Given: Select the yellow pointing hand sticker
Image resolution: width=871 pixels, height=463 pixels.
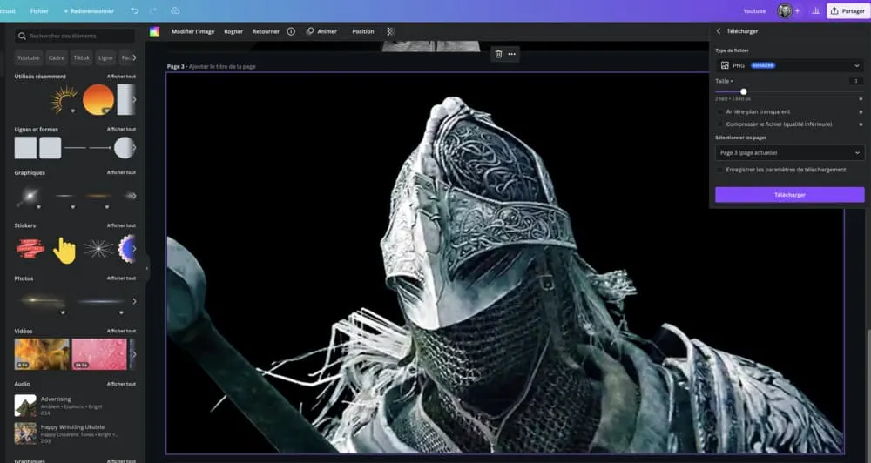Looking at the screenshot, I should [64, 251].
